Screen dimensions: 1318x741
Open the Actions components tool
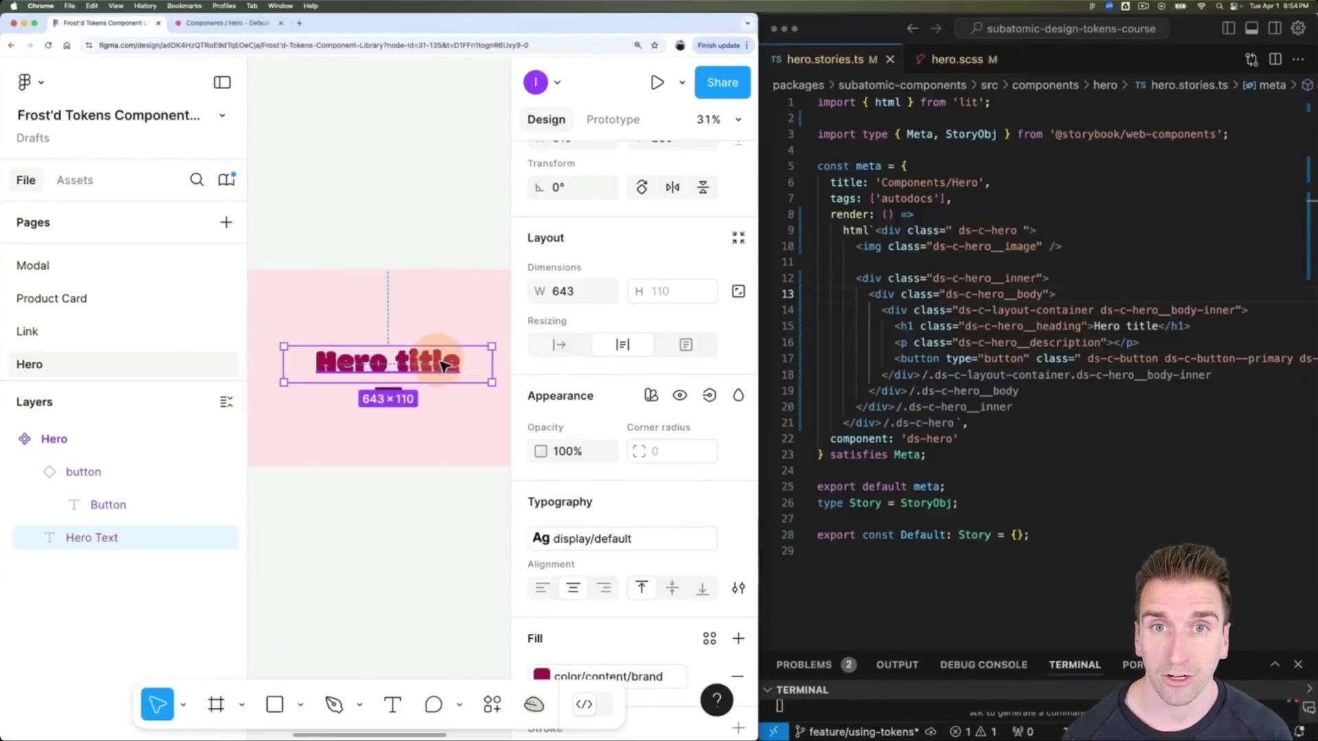(492, 704)
